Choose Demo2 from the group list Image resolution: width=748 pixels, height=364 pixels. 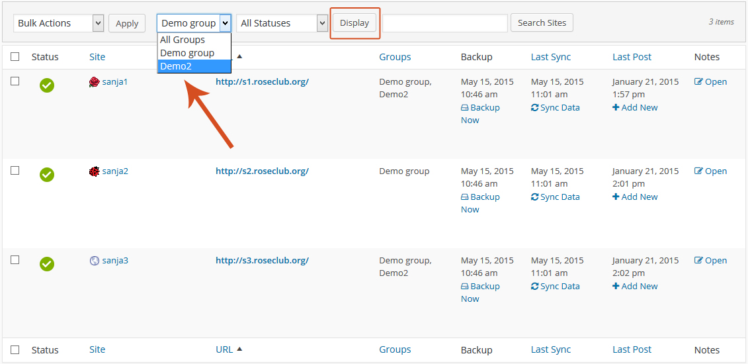(194, 66)
